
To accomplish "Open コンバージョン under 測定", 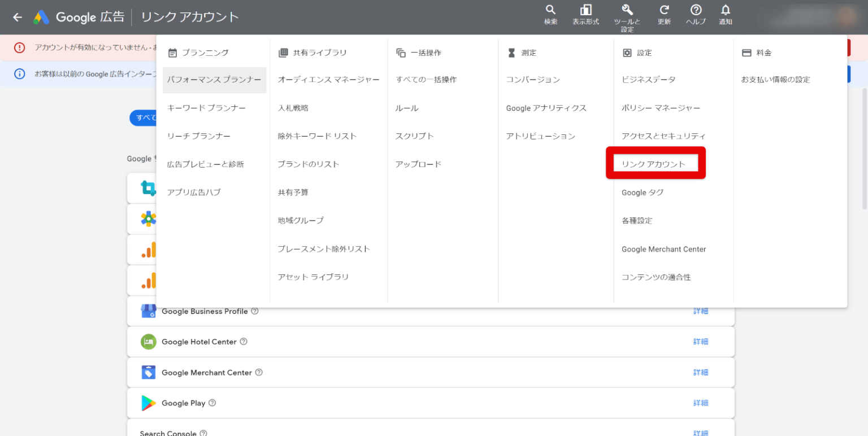I will coord(533,80).
